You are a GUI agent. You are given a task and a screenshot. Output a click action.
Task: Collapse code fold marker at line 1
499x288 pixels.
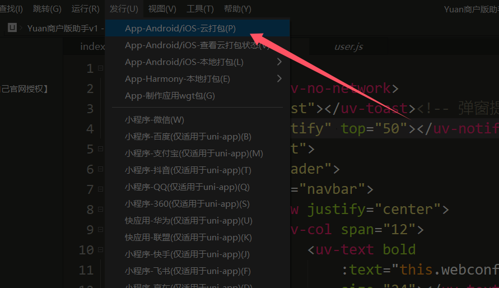coord(101,68)
